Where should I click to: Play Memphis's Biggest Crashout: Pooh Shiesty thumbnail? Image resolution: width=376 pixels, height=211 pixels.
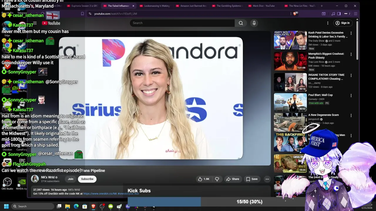tap(290, 61)
